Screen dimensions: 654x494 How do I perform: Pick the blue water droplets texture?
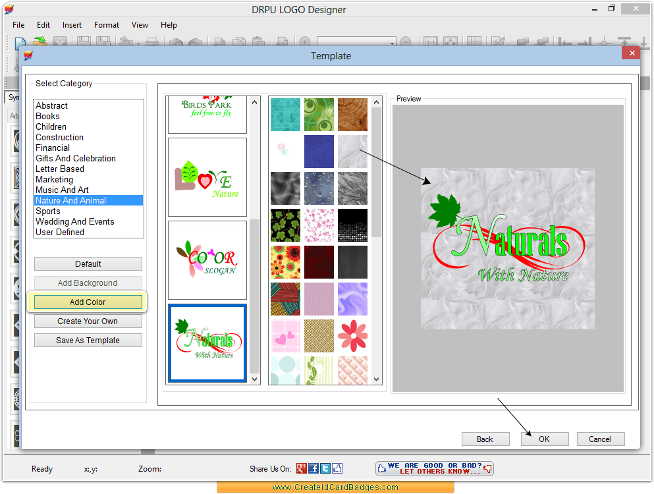[x=319, y=188]
